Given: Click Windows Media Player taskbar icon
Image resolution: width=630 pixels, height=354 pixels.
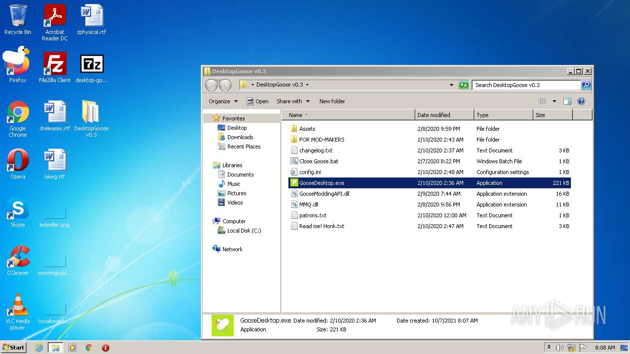Looking at the screenshot, I should (72, 348).
